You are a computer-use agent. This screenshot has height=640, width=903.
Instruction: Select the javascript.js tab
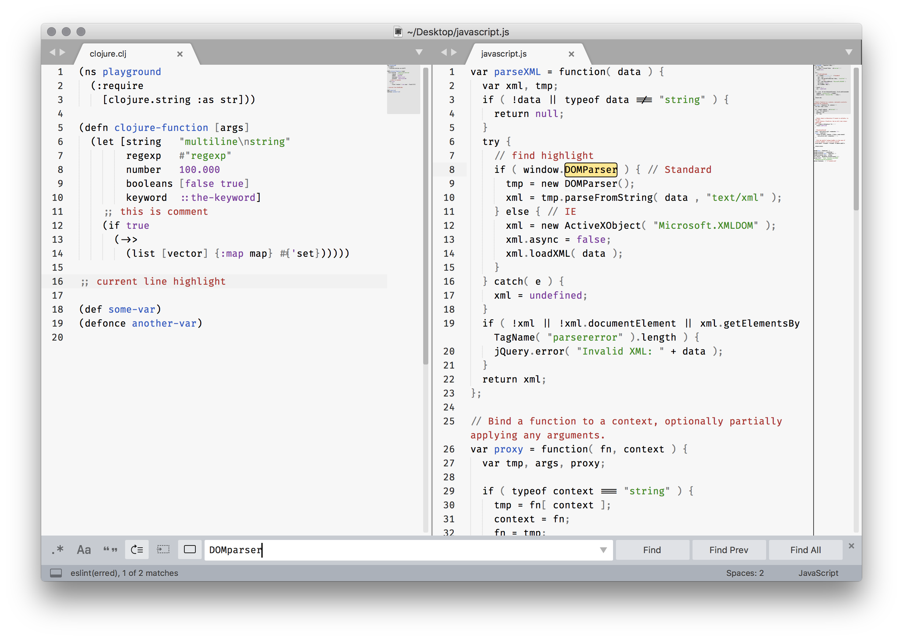click(x=503, y=54)
